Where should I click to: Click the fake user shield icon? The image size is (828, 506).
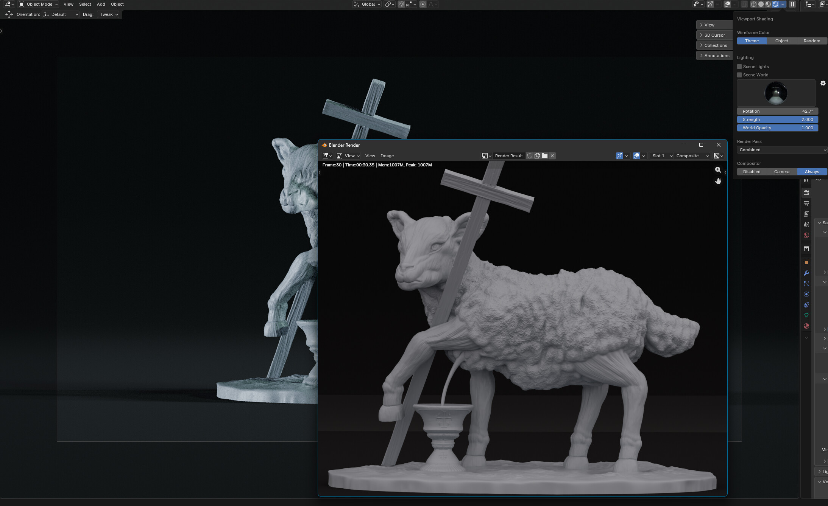pyautogui.click(x=530, y=156)
